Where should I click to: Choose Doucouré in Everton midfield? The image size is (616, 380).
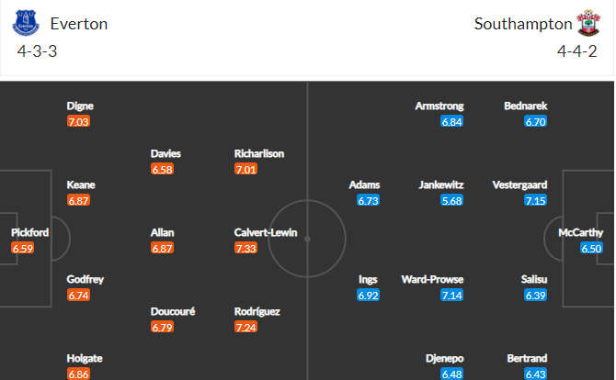[173, 312]
